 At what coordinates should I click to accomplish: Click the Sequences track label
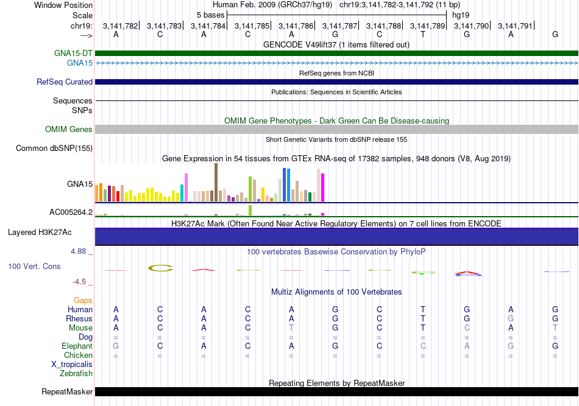tap(73, 100)
